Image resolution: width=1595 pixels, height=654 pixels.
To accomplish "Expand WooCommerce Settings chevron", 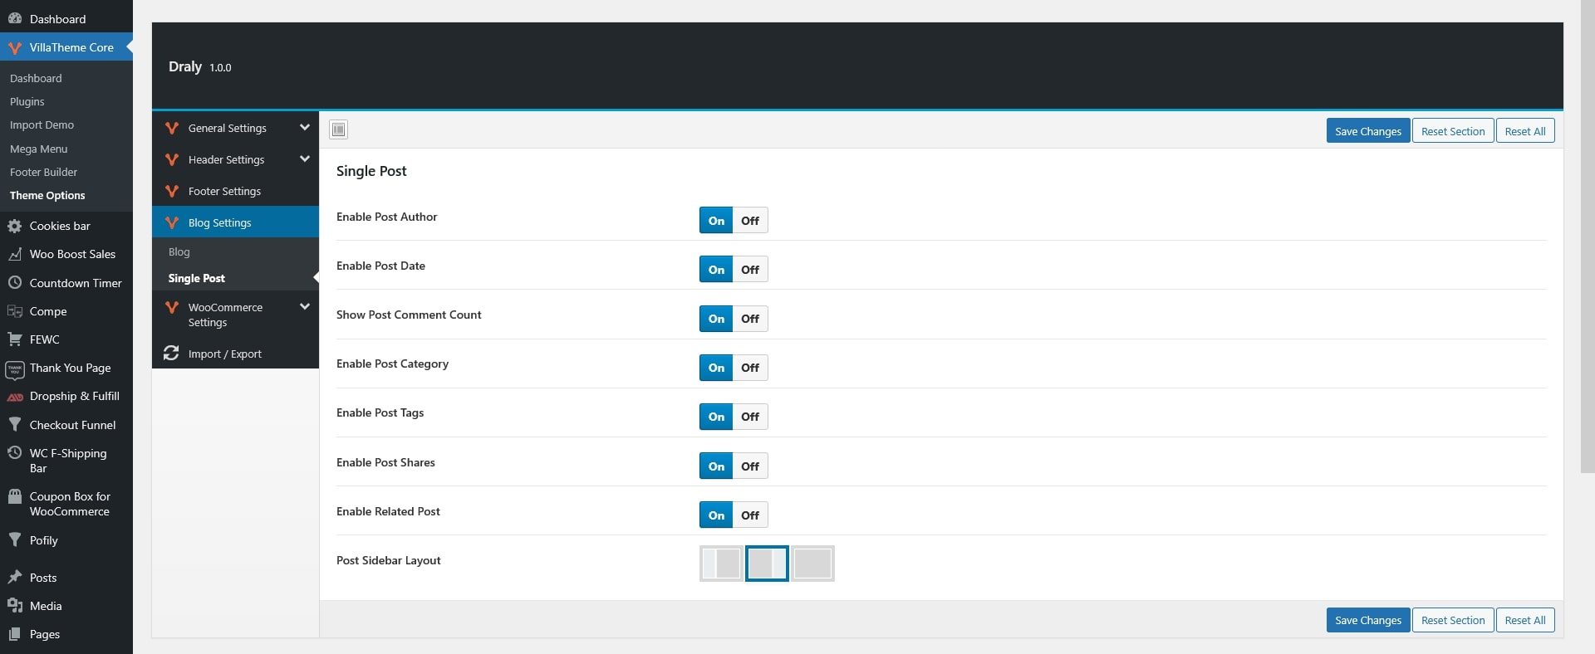I will pyautogui.click(x=304, y=307).
